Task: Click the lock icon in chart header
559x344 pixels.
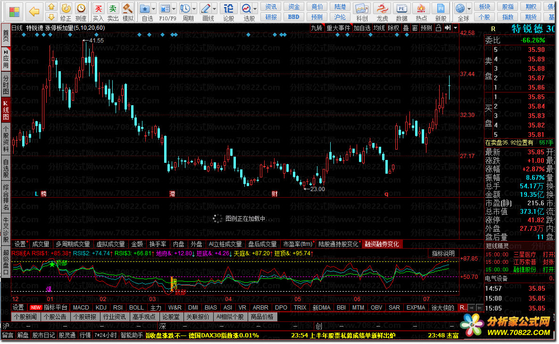Action: (439, 28)
